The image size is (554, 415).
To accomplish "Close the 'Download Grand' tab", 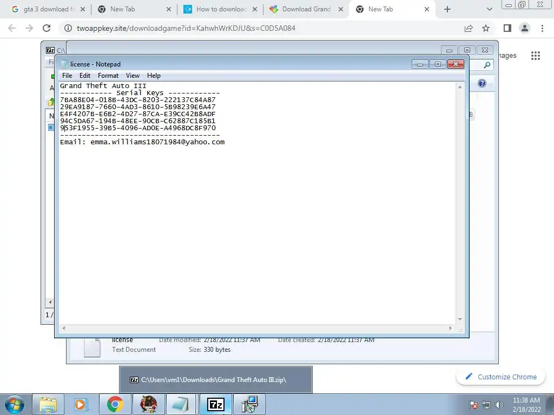I will click(341, 10).
